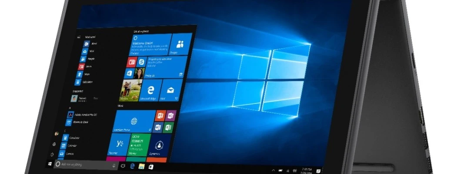Click the Ask me anything search box
Viewport: 461px width, 174px height.
point(86,164)
